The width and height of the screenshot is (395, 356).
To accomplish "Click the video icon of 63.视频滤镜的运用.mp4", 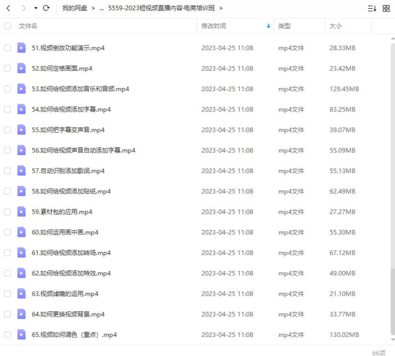I will click(21, 294).
